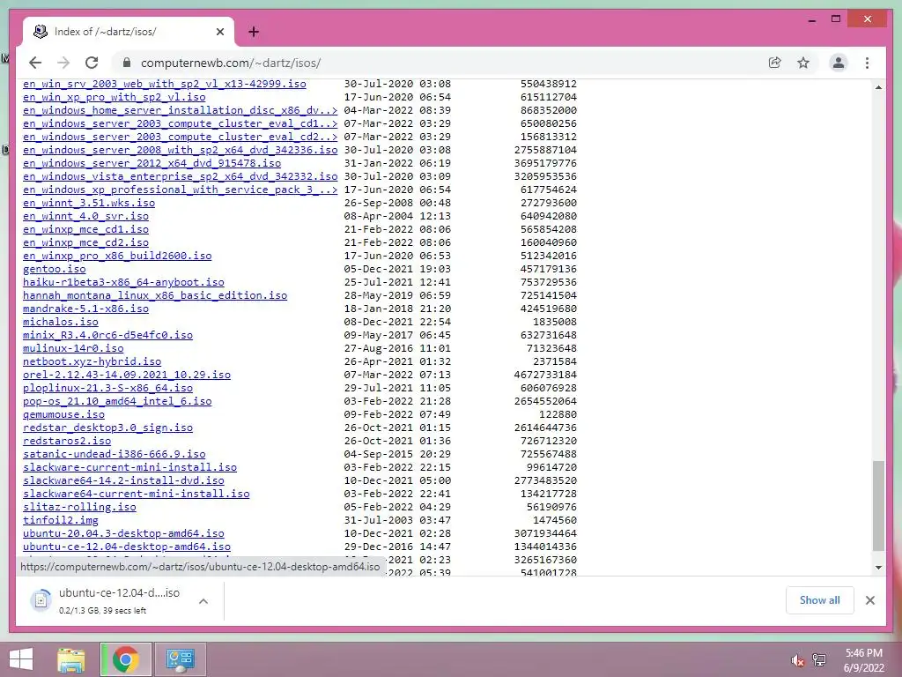The height and width of the screenshot is (677, 902).
Task: Download en_win_srv_2003_web_with_sp2 ISO
Action: pyautogui.click(x=165, y=84)
